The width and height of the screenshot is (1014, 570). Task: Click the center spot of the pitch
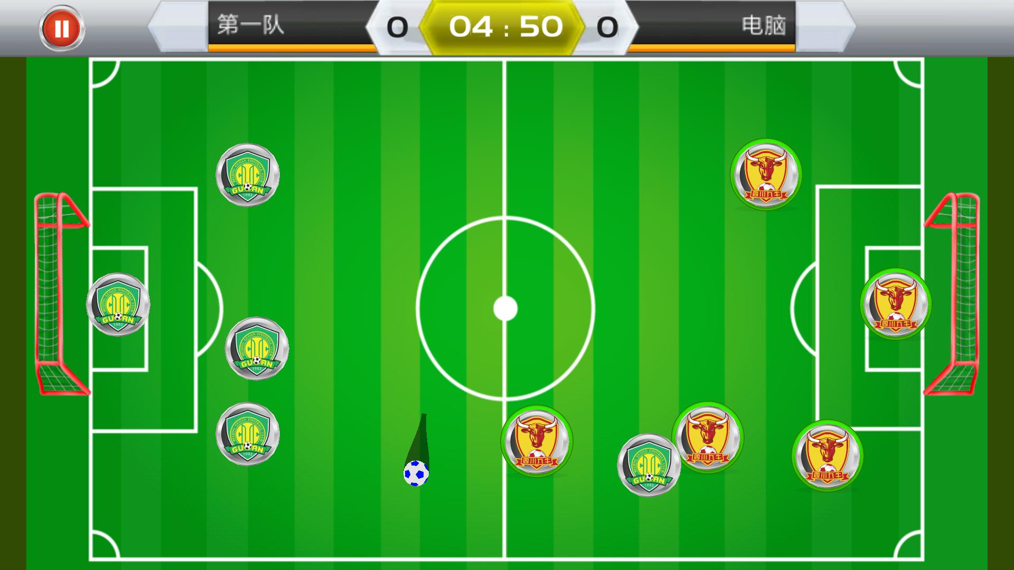click(x=505, y=309)
